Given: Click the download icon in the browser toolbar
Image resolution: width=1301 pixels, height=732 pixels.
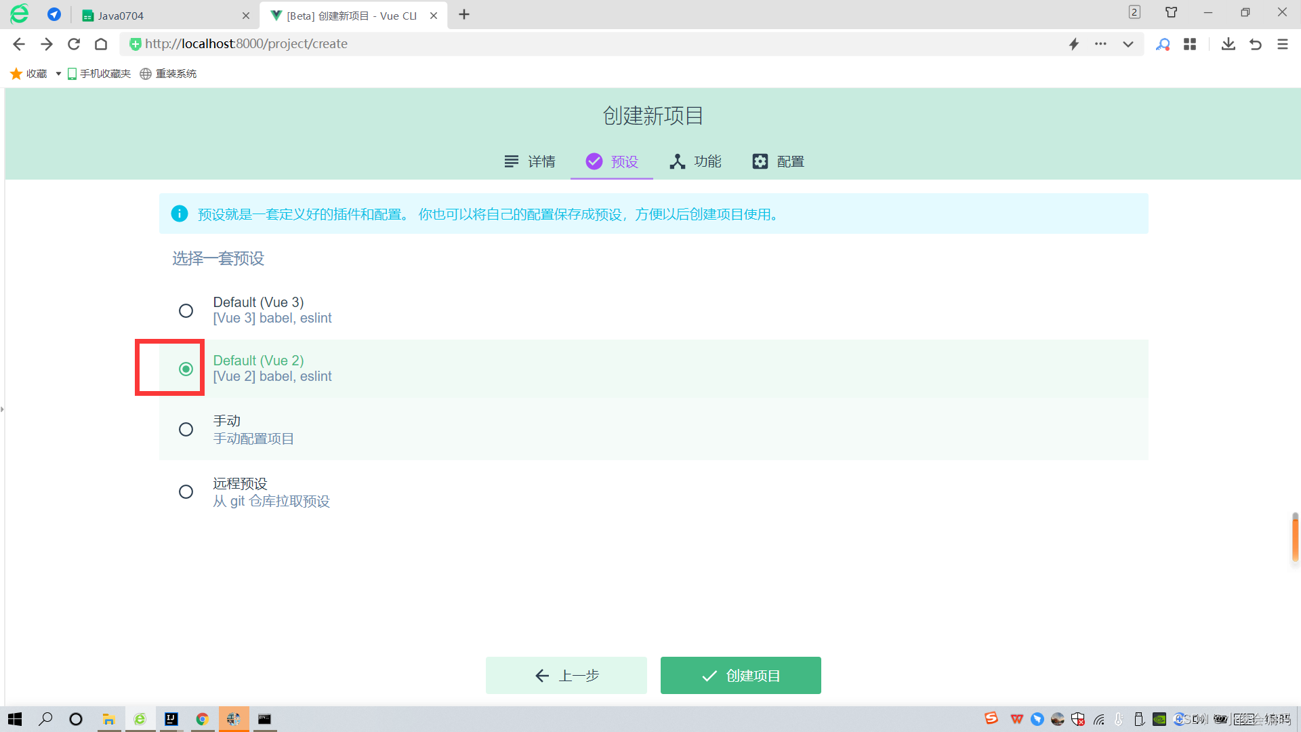Looking at the screenshot, I should coord(1228,43).
